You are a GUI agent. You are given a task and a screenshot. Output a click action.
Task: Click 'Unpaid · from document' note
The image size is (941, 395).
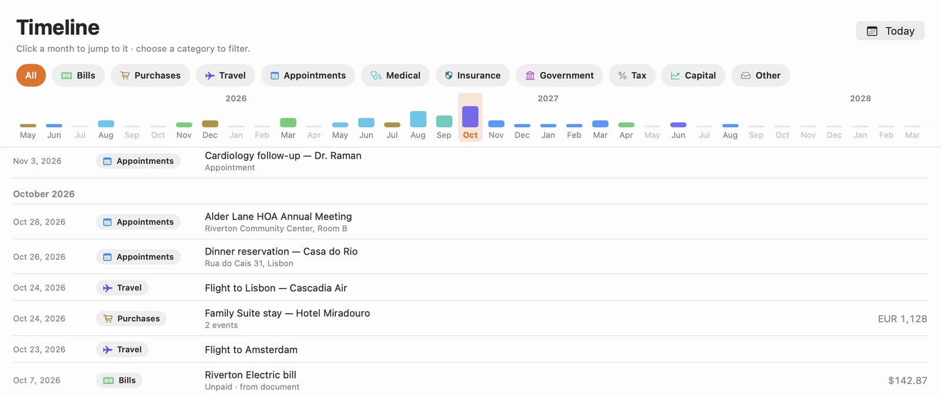[252, 387]
